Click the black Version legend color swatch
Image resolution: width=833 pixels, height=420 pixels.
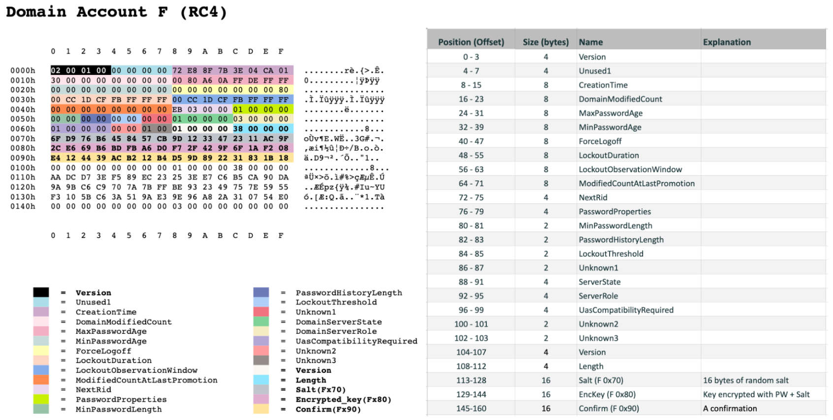pos(41,292)
